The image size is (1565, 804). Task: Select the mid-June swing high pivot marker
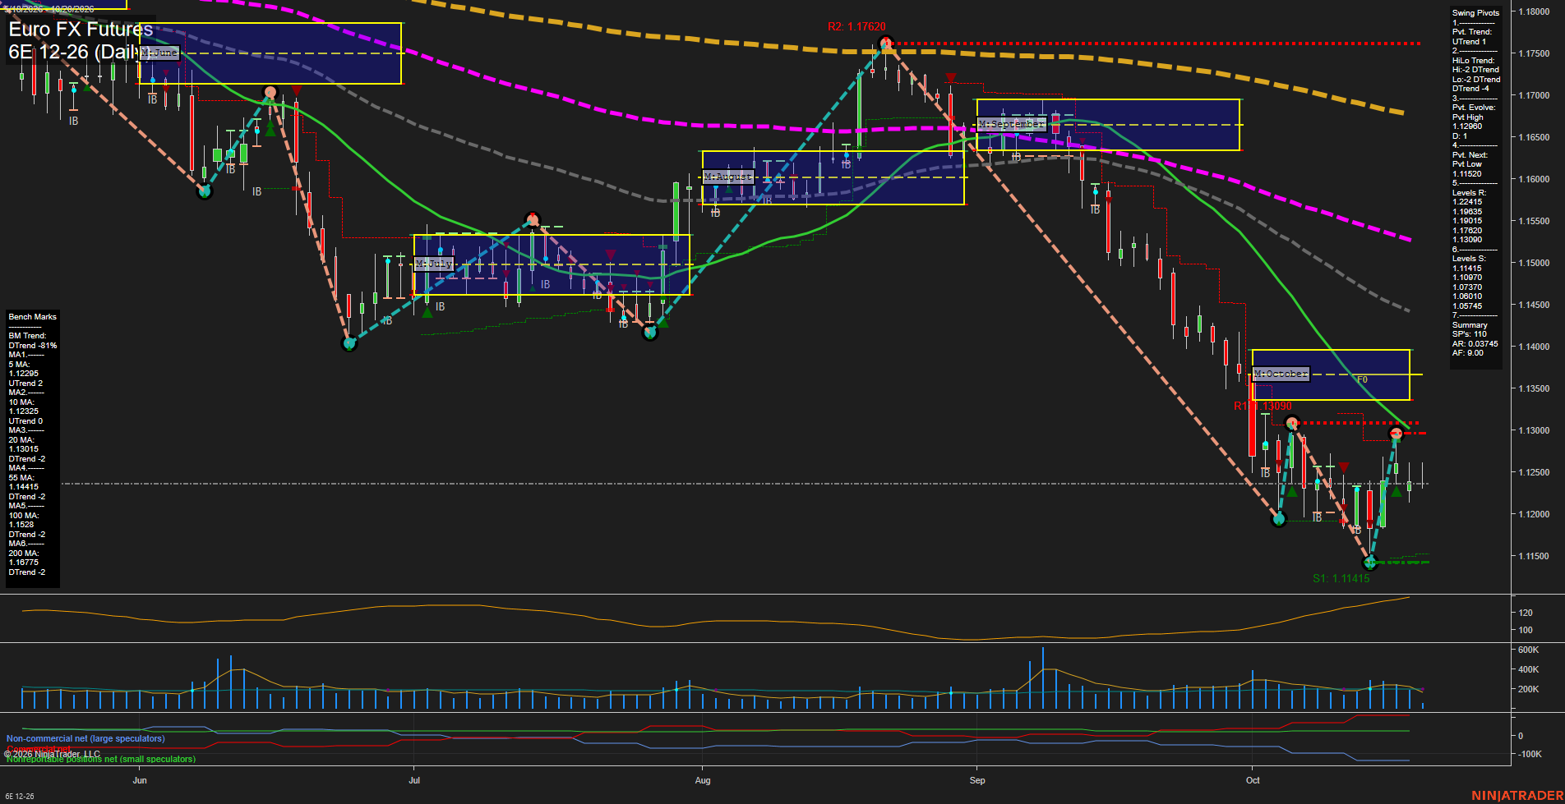pyautogui.click(x=270, y=92)
